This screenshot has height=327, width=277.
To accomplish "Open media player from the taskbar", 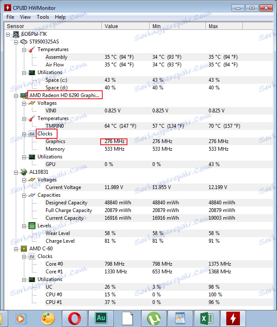I will coord(21,318).
